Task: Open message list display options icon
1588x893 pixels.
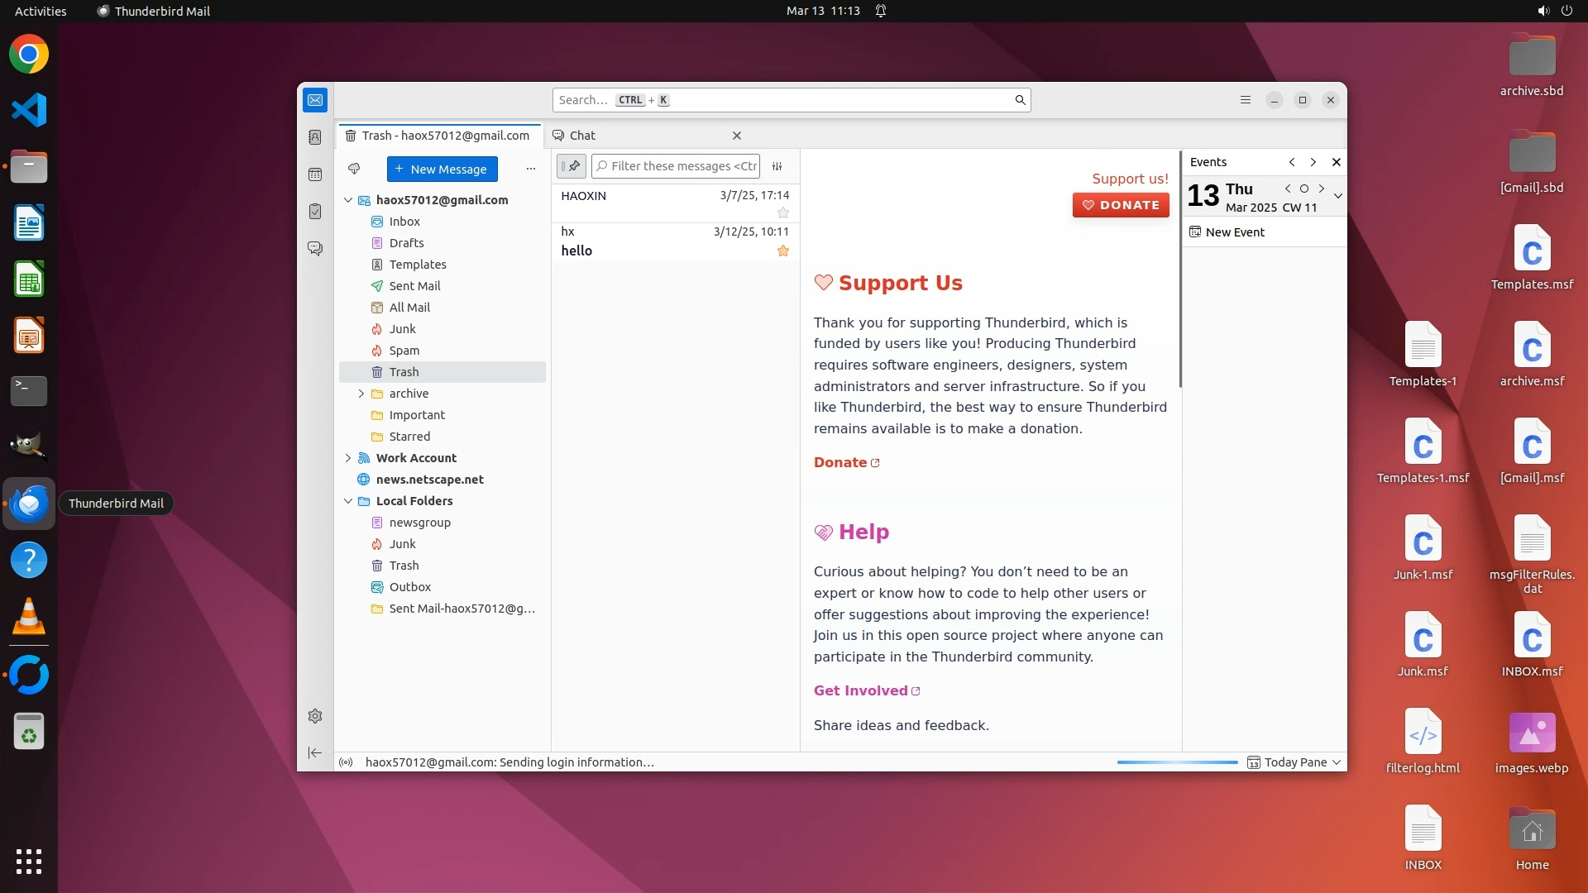Action: coord(777,166)
